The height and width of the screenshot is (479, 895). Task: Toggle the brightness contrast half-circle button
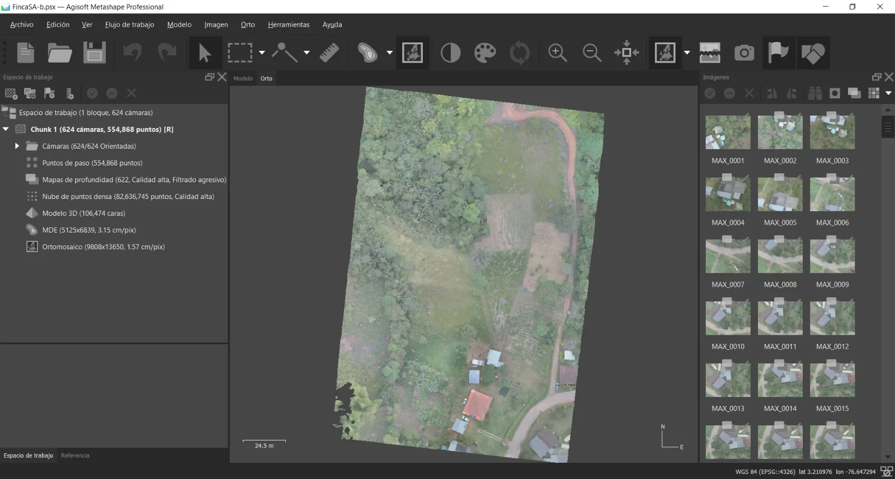click(450, 53)
